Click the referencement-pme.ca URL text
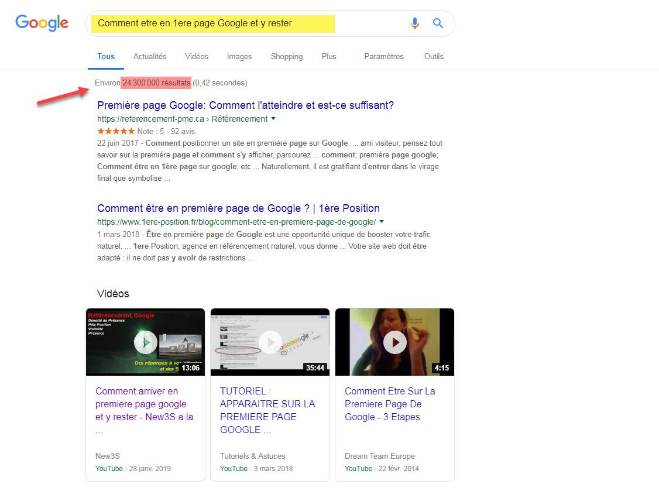 click(x=183, y=119)
